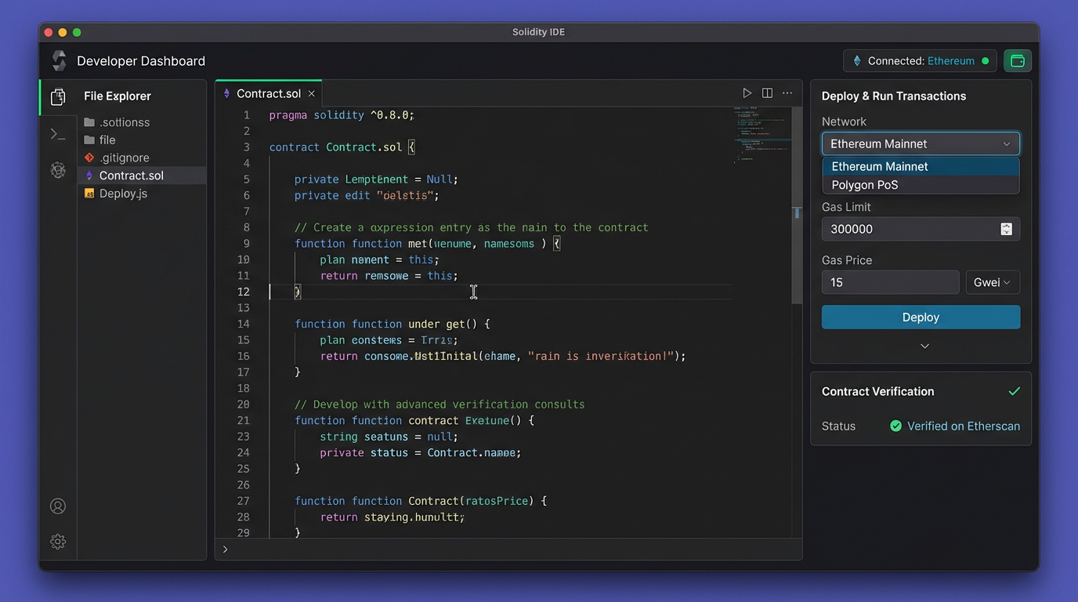Image resolution: width=1078 pixels, height=602 pixels.
Task: Click the green check in Contract Verification header
Action: tap(1015, 391)
